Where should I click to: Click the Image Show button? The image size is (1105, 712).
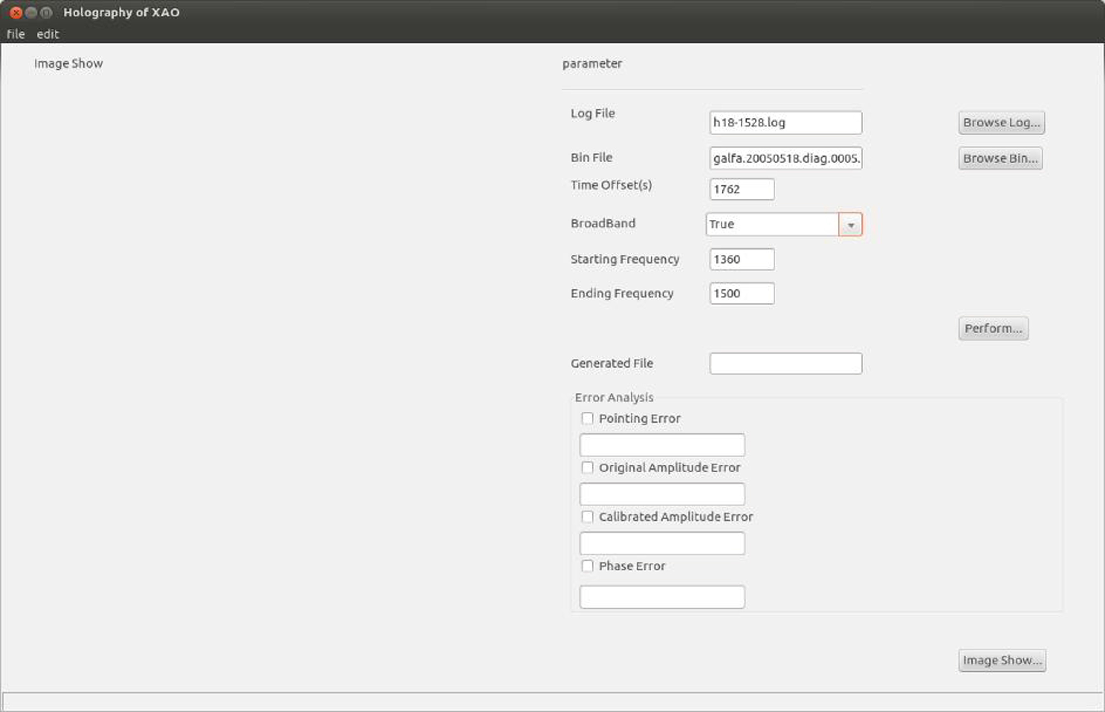pos(1002,660)
